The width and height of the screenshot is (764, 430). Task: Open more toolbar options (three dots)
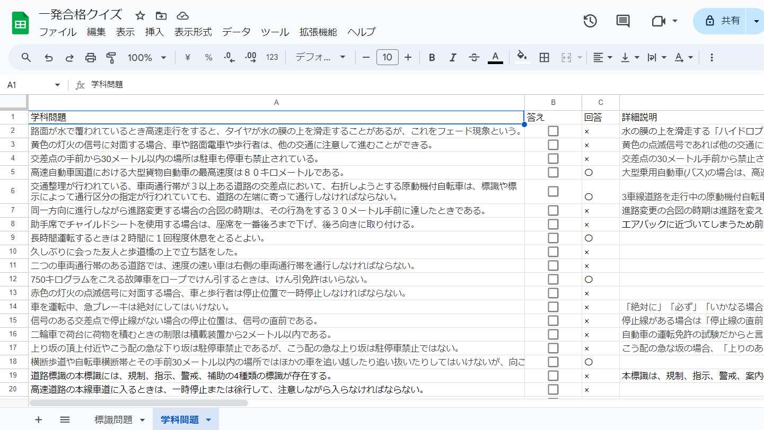[x=712, y=57]
